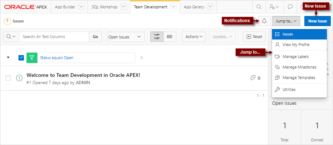The width and height of the screenshot is (333, 145).
Task: Go to the Team Development tab
Action: (x=151, y=7)
